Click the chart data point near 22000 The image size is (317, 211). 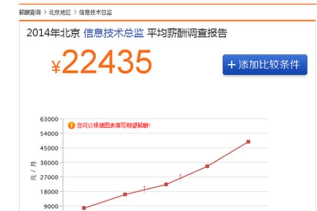166,184
